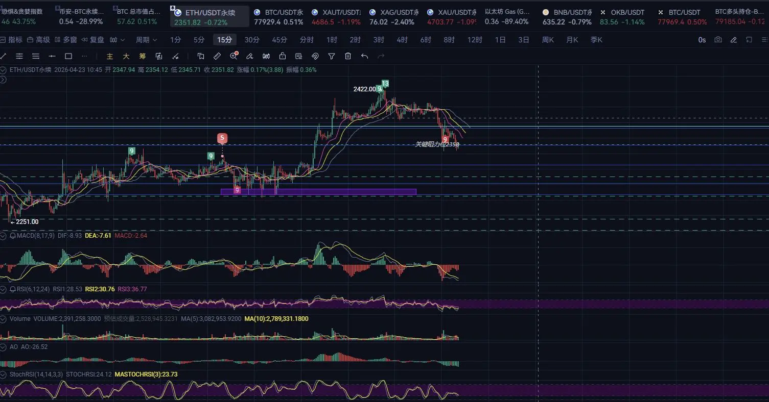Select the eraser tool in toolbar
This screenshot has height=402, width=769.
point(250,56)
